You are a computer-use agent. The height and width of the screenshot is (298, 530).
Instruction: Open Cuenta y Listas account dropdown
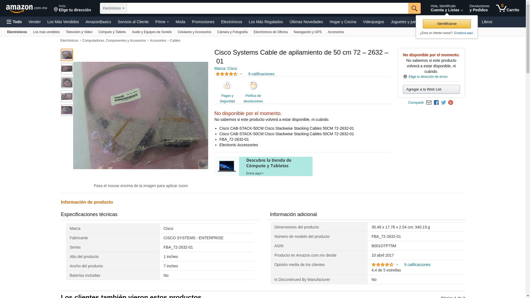click(x=447, y=8)
